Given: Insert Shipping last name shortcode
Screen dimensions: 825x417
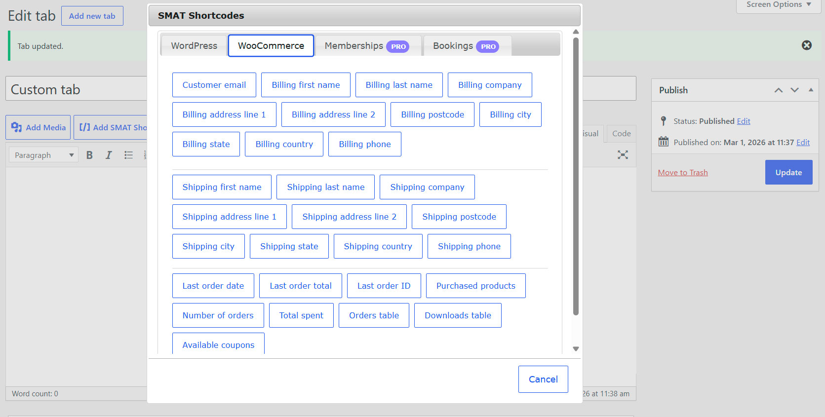Looking at the screenshot, I should coord(325,187).
